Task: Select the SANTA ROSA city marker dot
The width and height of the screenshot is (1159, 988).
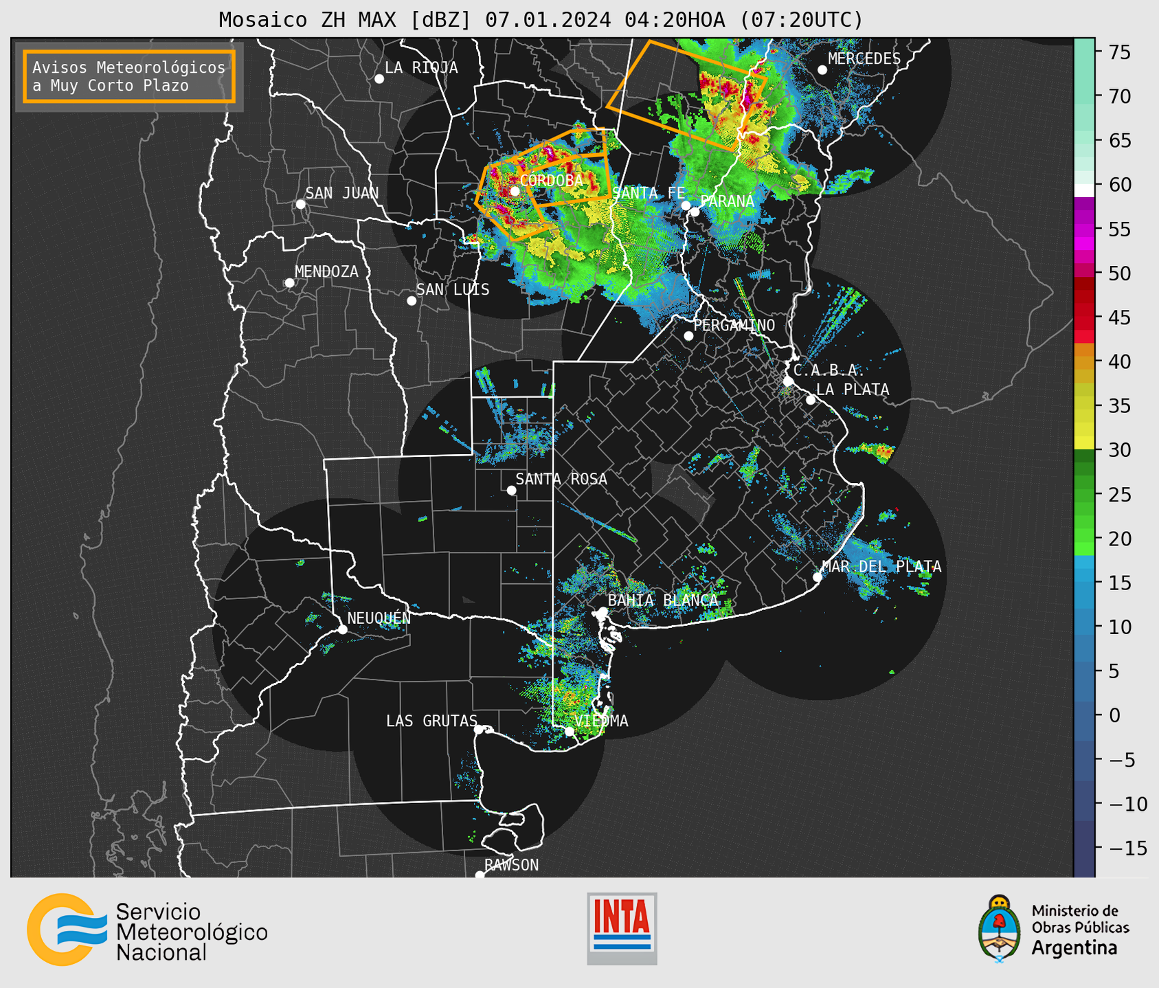Action: pyautogui.click(x=511, y=490)
